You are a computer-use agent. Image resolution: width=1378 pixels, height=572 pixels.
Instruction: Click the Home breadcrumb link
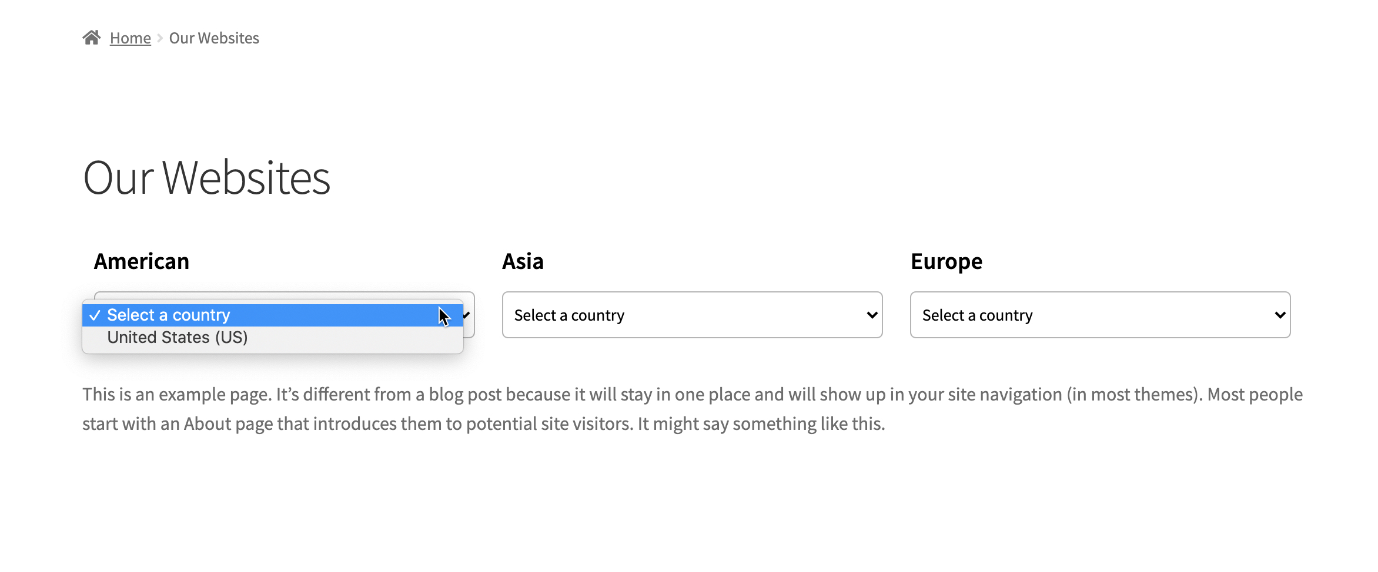[x=130, y=38]
